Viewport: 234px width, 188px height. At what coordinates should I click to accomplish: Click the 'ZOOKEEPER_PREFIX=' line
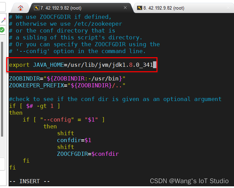coord(67,86)
